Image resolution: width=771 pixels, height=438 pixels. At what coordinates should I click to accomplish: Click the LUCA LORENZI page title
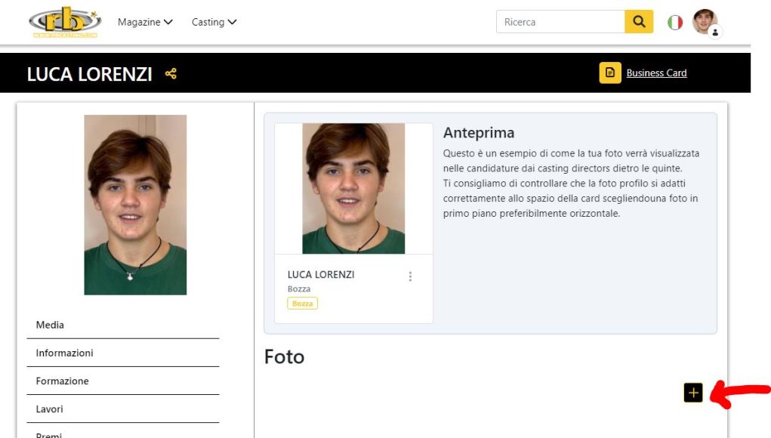[90, 74]
